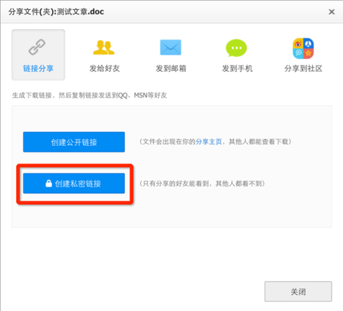
Task: Open the colorful social community icon
Action: tap(303, 48)
